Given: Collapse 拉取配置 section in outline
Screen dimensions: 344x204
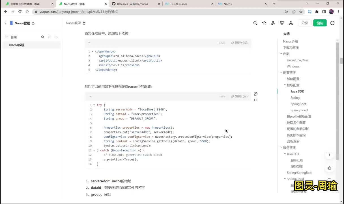Looking at the screenshot, I should click(285, 85).
